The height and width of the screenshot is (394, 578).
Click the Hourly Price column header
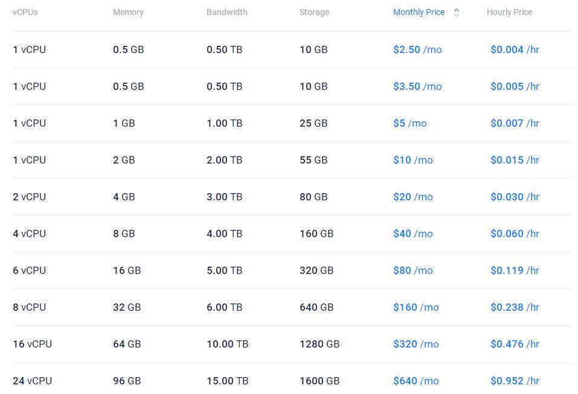[509, 13]
